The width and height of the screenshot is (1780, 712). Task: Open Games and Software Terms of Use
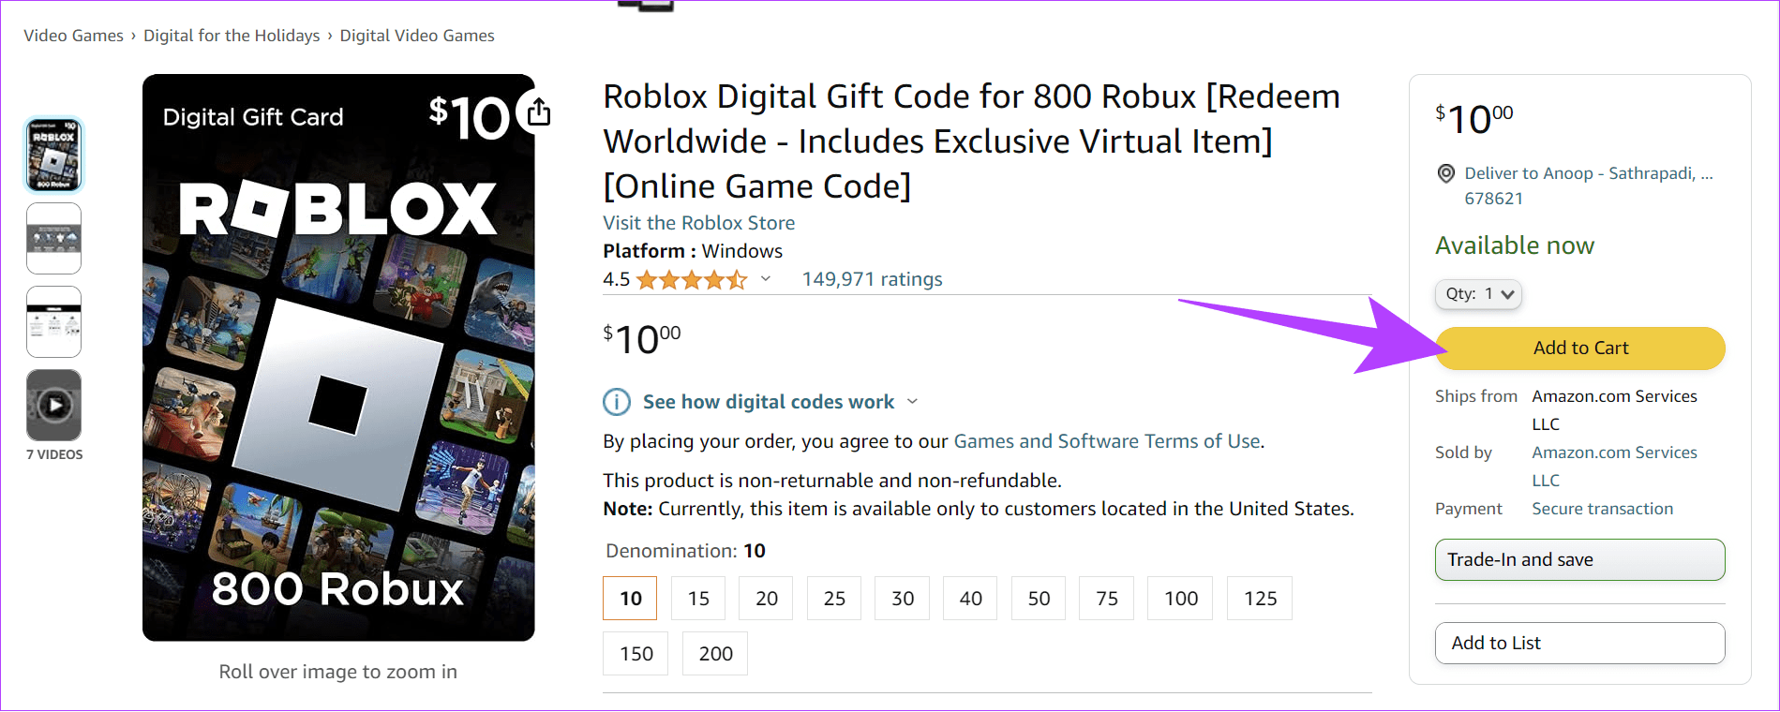[1106, 441]
